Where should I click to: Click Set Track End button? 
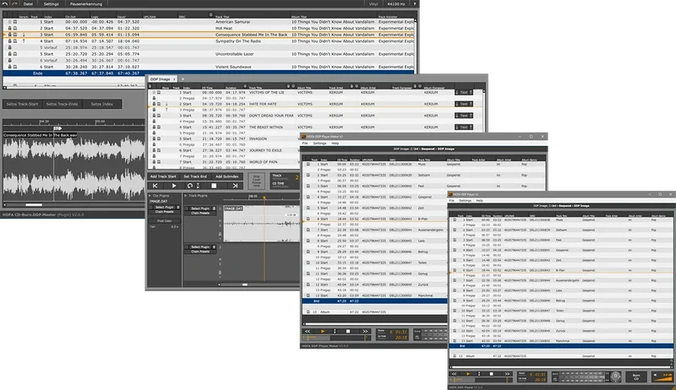pyautogui.click(x=195, y=176)
